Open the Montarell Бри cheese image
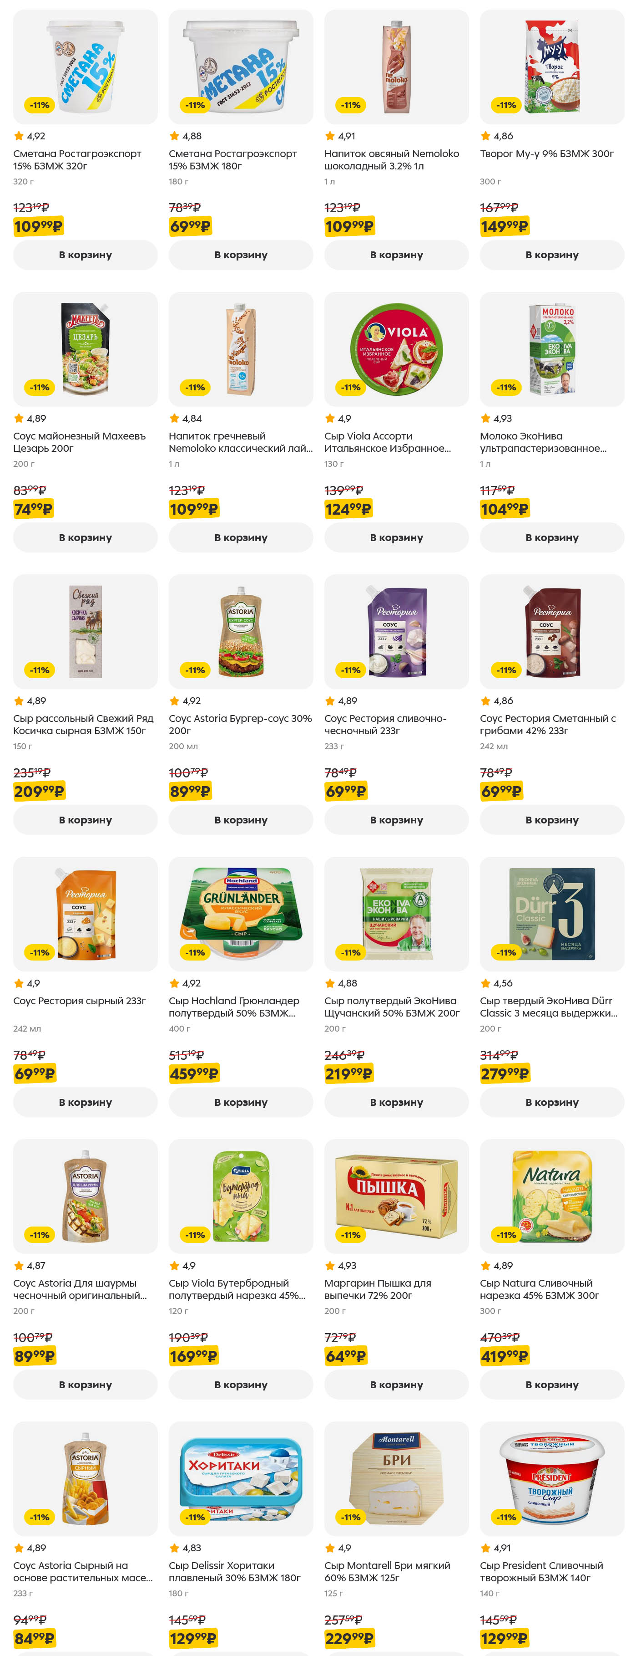 [396, 1478]
